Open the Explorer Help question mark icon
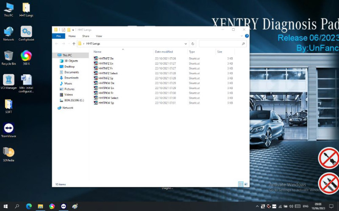339x211 pixels. pos(247,36)
